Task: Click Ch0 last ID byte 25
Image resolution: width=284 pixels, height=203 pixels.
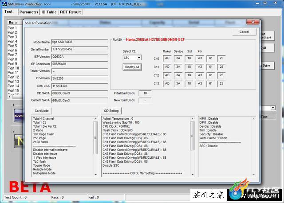Action: pyautogui.click(x=221, y=58)
